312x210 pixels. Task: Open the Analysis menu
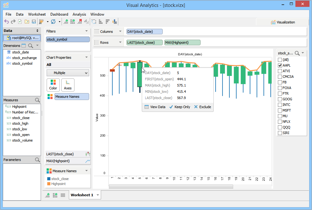click(x=79, y=14)
